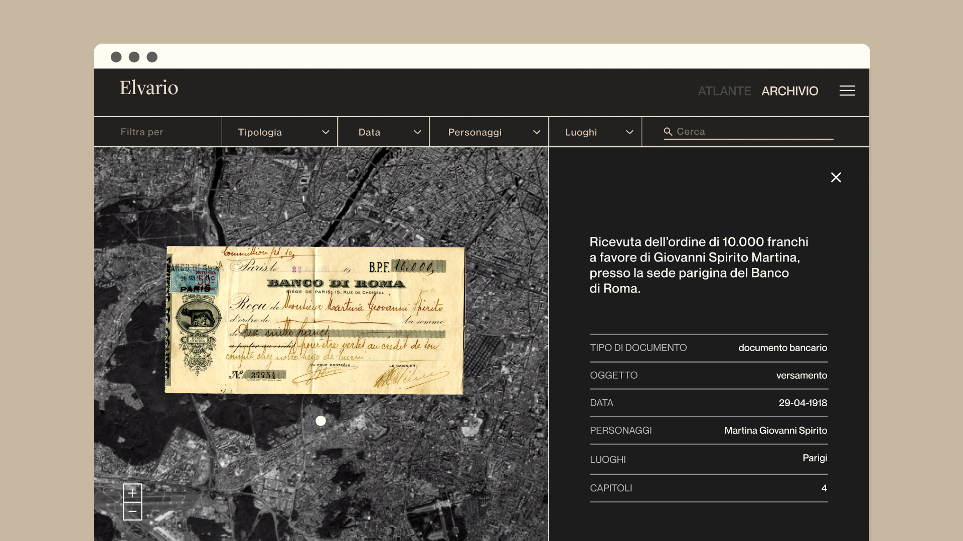963x541 pixels.
Task: Click the date '29-04-1918'
Action: point(802,403)
